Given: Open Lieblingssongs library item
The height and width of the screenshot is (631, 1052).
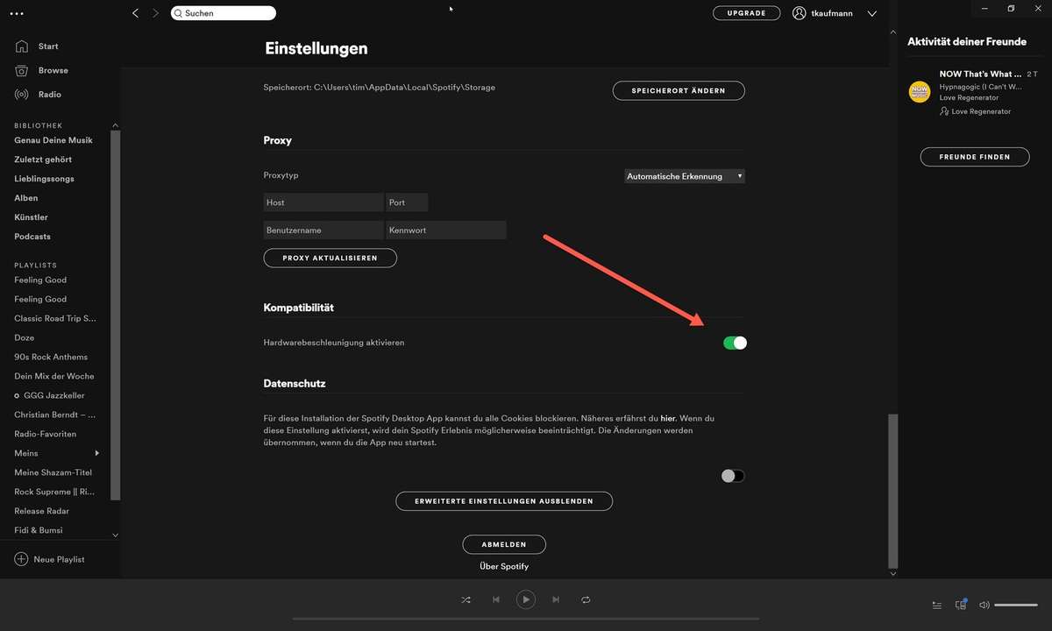Looking at the screenshot, I should tap(44, 179).
